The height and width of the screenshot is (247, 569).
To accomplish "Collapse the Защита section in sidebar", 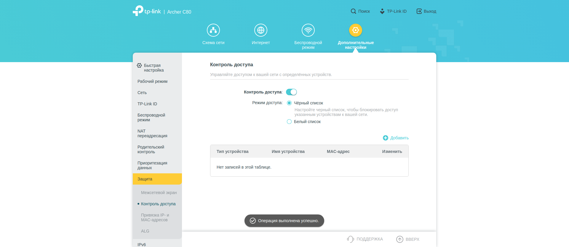I will click(157, 179).
